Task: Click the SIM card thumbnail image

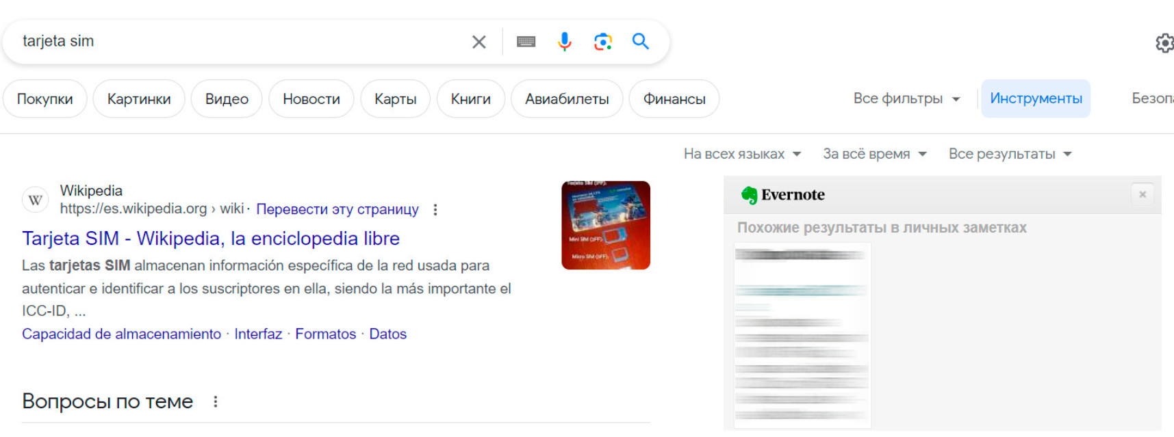Action: pos(605,225)
